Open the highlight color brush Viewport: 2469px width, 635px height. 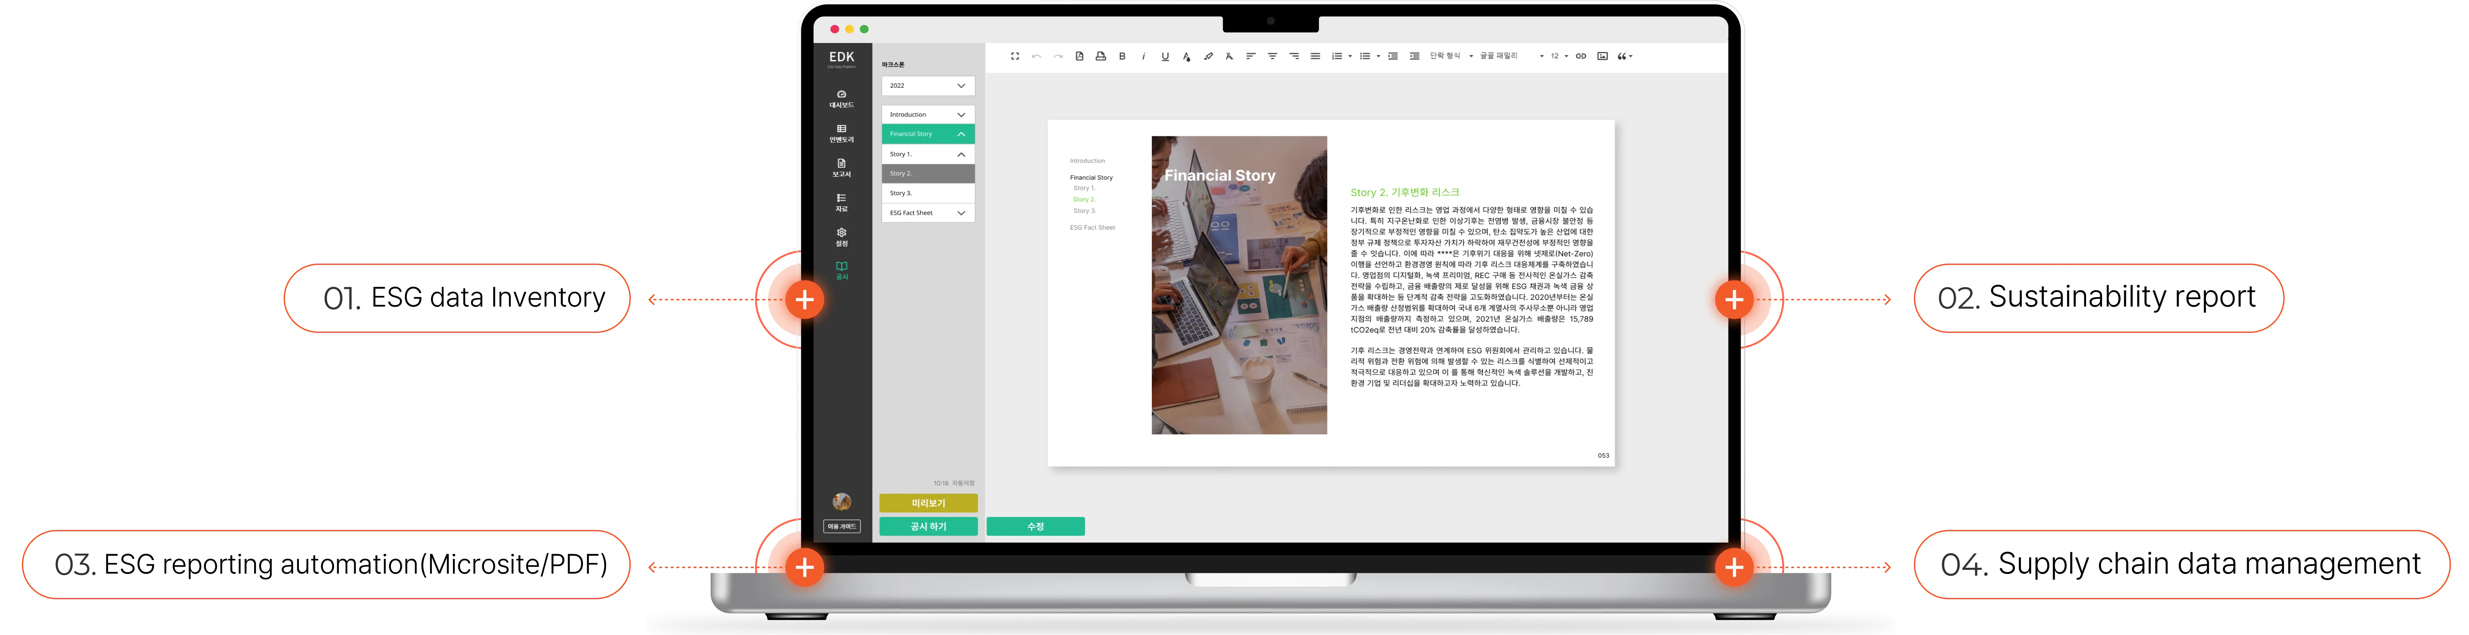(x=1208, y=57)
